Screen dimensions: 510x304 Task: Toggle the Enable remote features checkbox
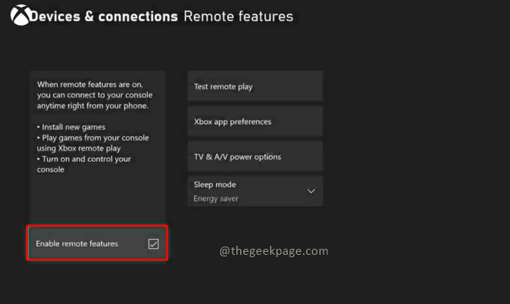154,244
